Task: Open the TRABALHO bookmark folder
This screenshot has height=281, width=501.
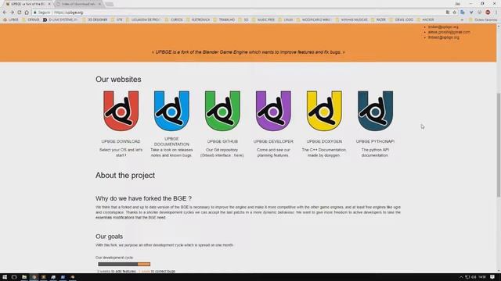Action: [x=225, y=20]
